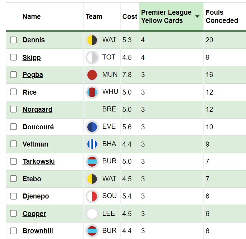Screen dimensions: 246x239
Task: Click the Name column header
Action: point(32,16)
